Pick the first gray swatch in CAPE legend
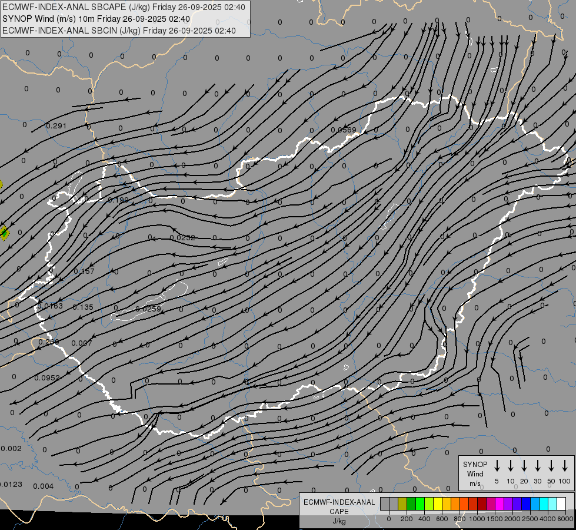The width and height of the screenshot is (576, 530). pyautogui.click(x=385, y=503)
